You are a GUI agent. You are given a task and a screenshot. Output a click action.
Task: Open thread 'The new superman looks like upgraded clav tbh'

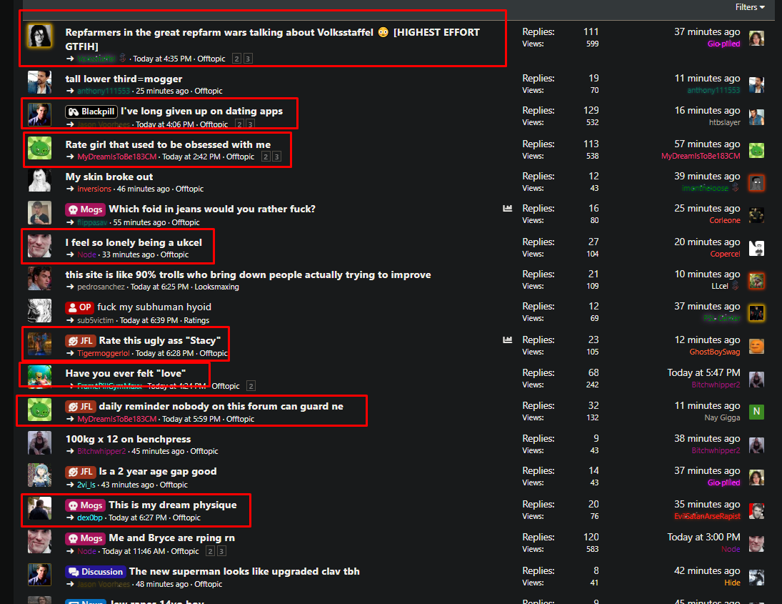(x=244, y=572)
